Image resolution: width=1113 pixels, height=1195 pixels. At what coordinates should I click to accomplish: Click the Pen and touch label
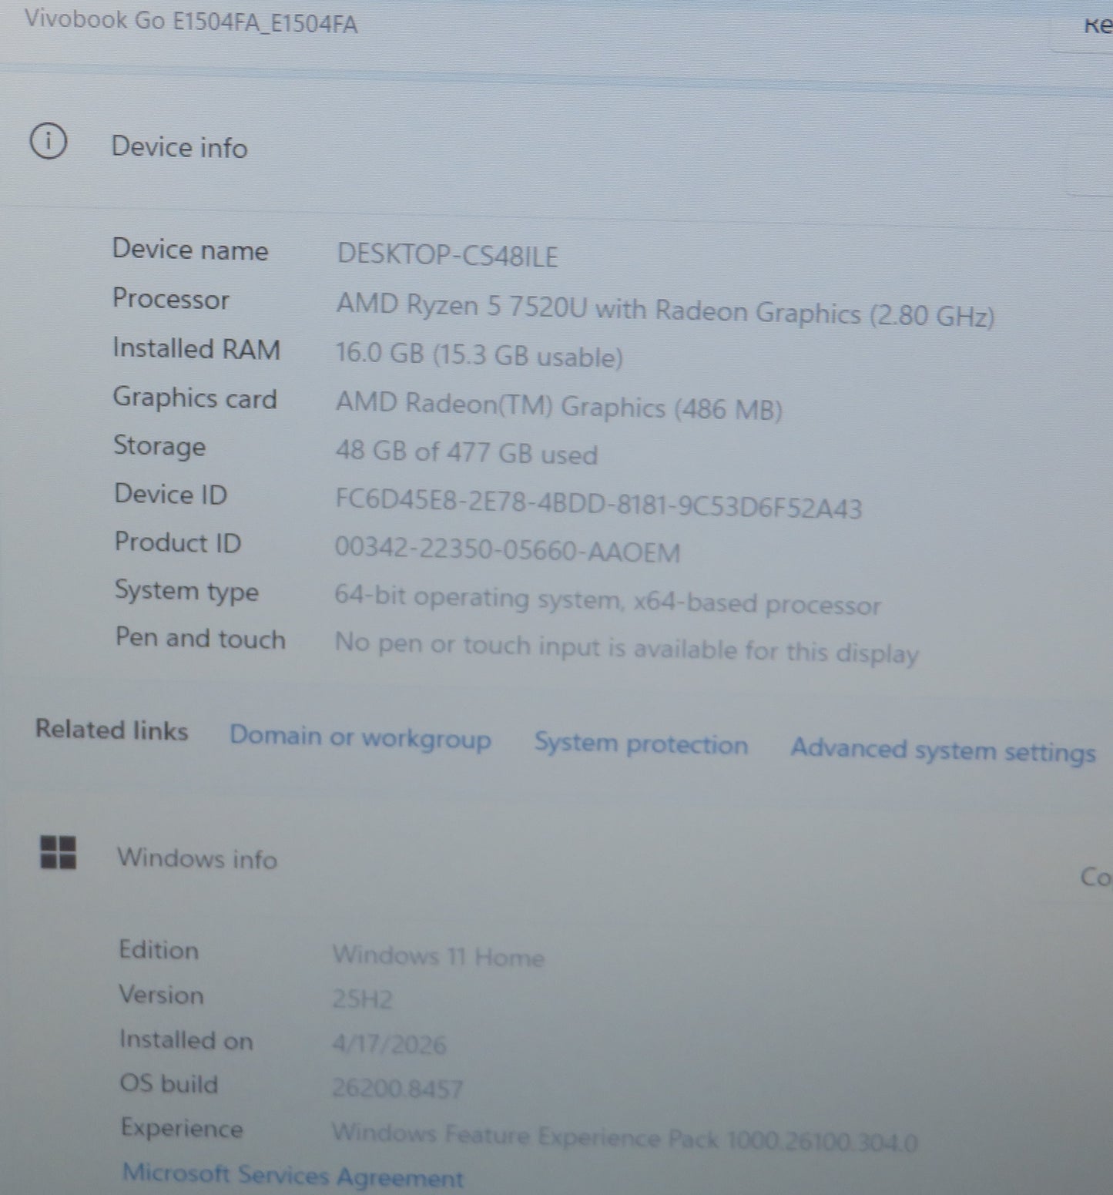click(200, 638)
